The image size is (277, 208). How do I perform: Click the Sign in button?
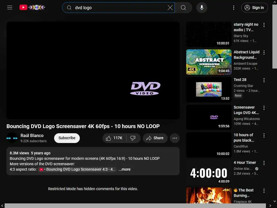click(x=255, y=8)
